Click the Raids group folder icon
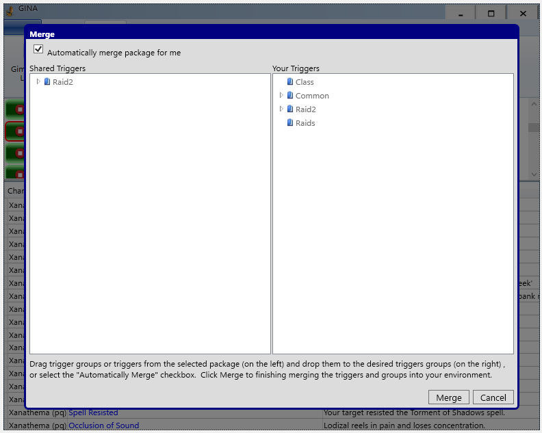 point(289,123)
